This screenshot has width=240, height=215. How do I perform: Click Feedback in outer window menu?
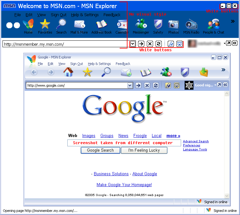click(x=112, y=15)
